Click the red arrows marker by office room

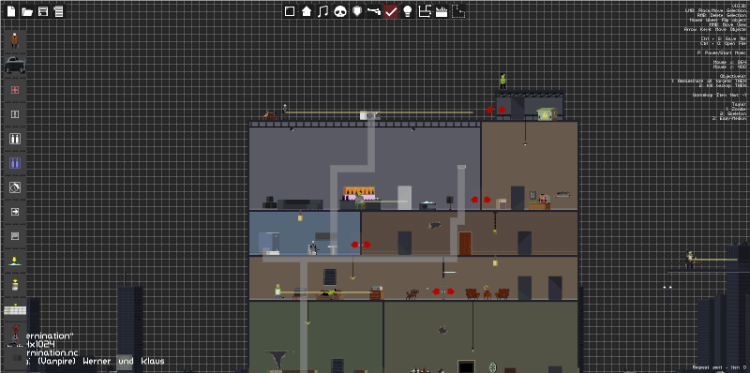point(480,200)
